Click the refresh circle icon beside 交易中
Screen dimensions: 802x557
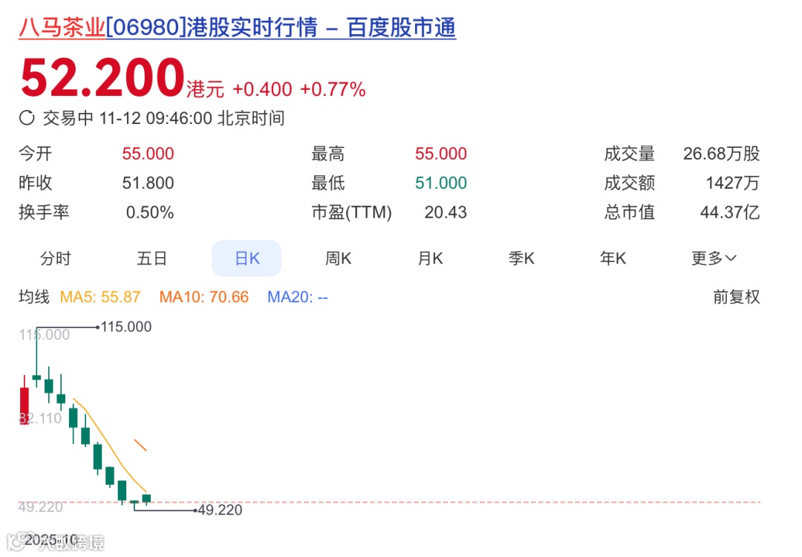tap(27, 118)
